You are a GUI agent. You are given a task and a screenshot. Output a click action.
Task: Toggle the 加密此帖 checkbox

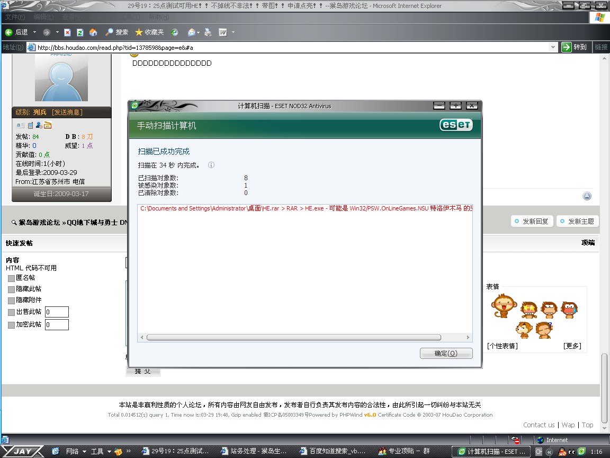(x=11, y=325)
